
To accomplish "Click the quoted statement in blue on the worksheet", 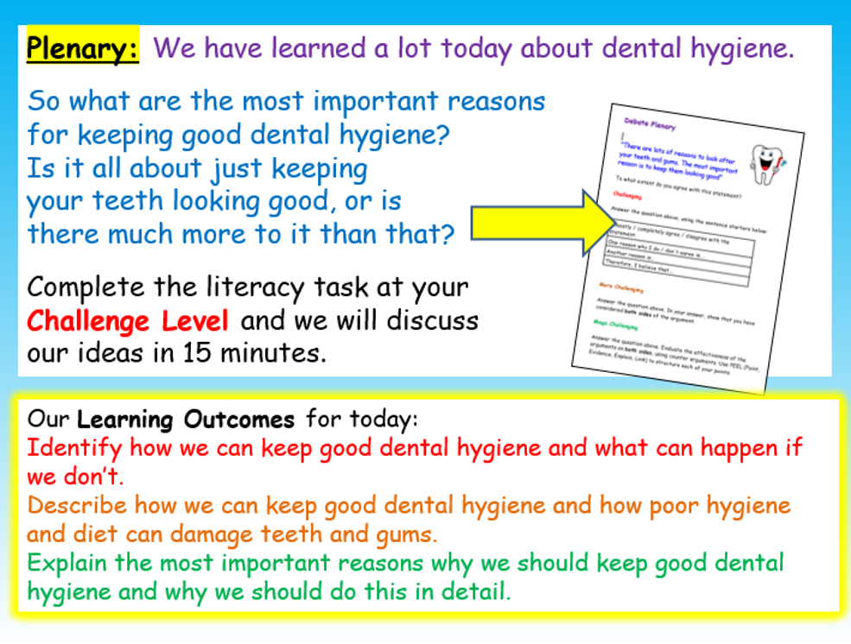I will point(679,159).
